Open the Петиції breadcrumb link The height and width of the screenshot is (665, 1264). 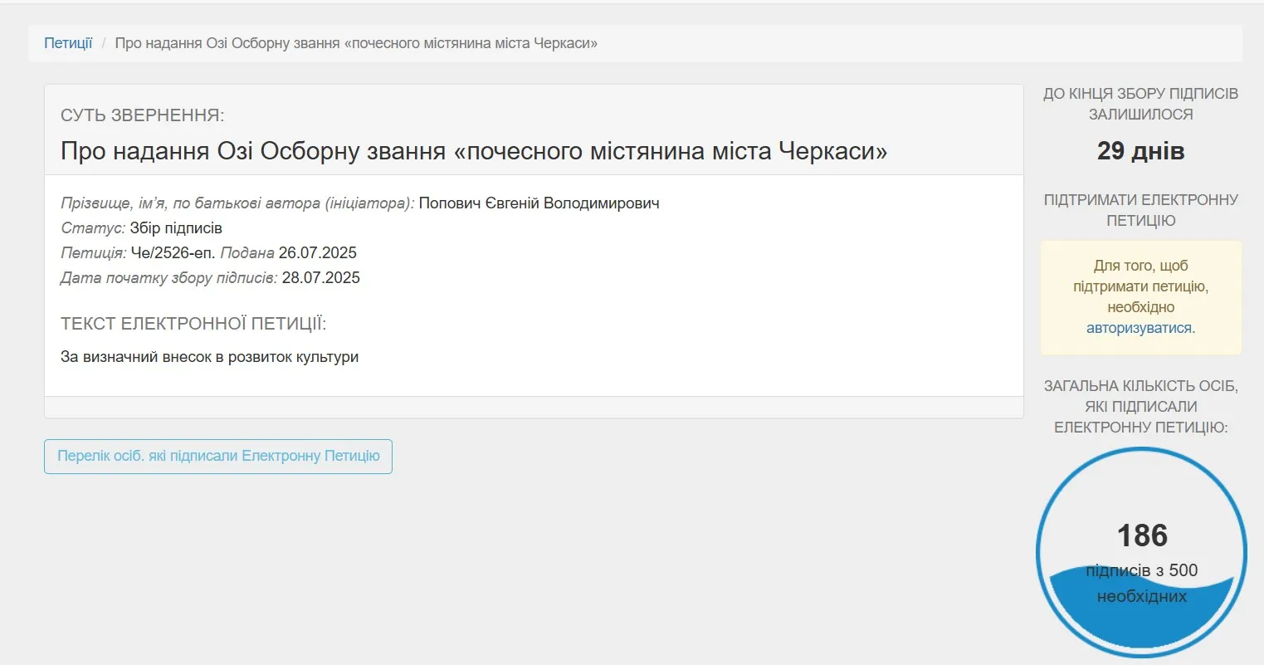(68, 43)
